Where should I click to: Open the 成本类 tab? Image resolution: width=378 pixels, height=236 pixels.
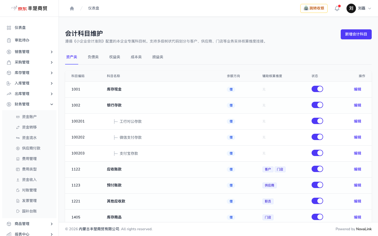136,57
